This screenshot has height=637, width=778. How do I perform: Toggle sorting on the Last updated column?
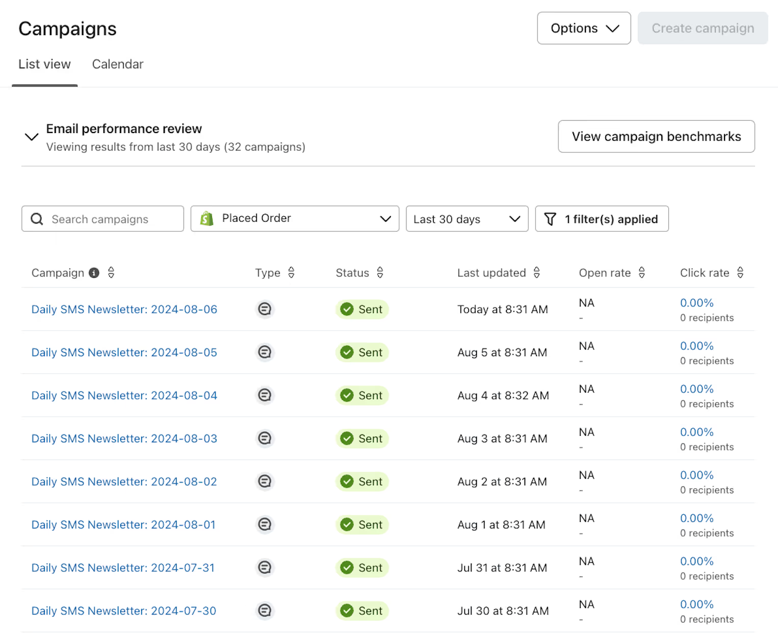click(536, 273)
